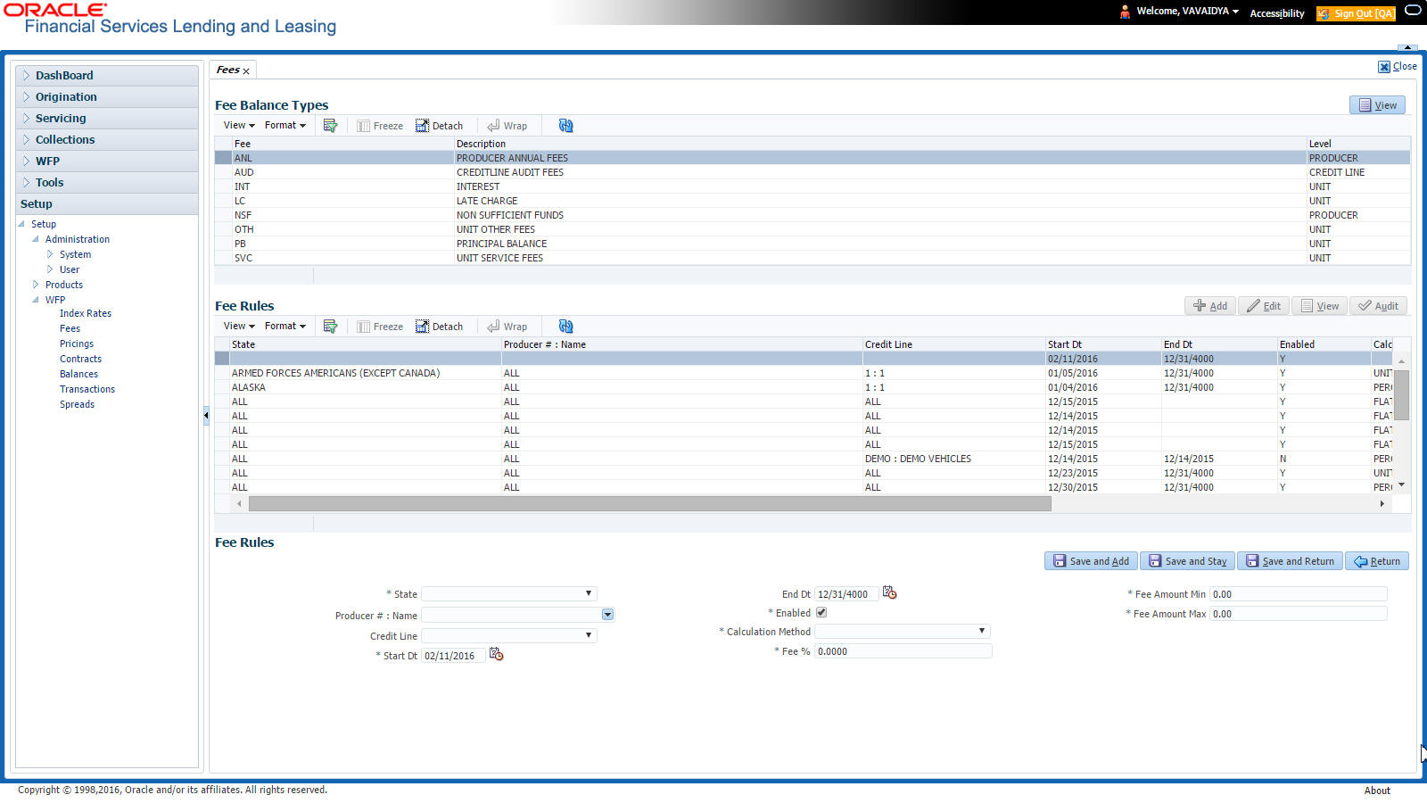
Task: Click the Save and Stay button
Action: [1187, 561]
